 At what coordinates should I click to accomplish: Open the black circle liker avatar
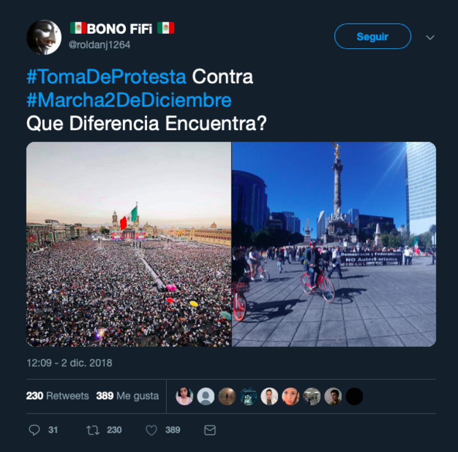[x=354, y=396]
